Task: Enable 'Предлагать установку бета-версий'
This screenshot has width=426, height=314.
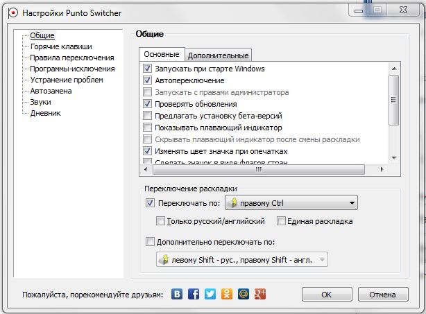Action: pos(147,116)
